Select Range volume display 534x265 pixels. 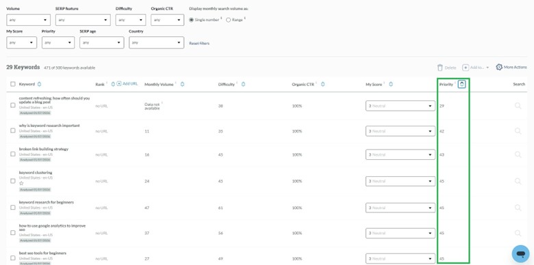(228, 20)
